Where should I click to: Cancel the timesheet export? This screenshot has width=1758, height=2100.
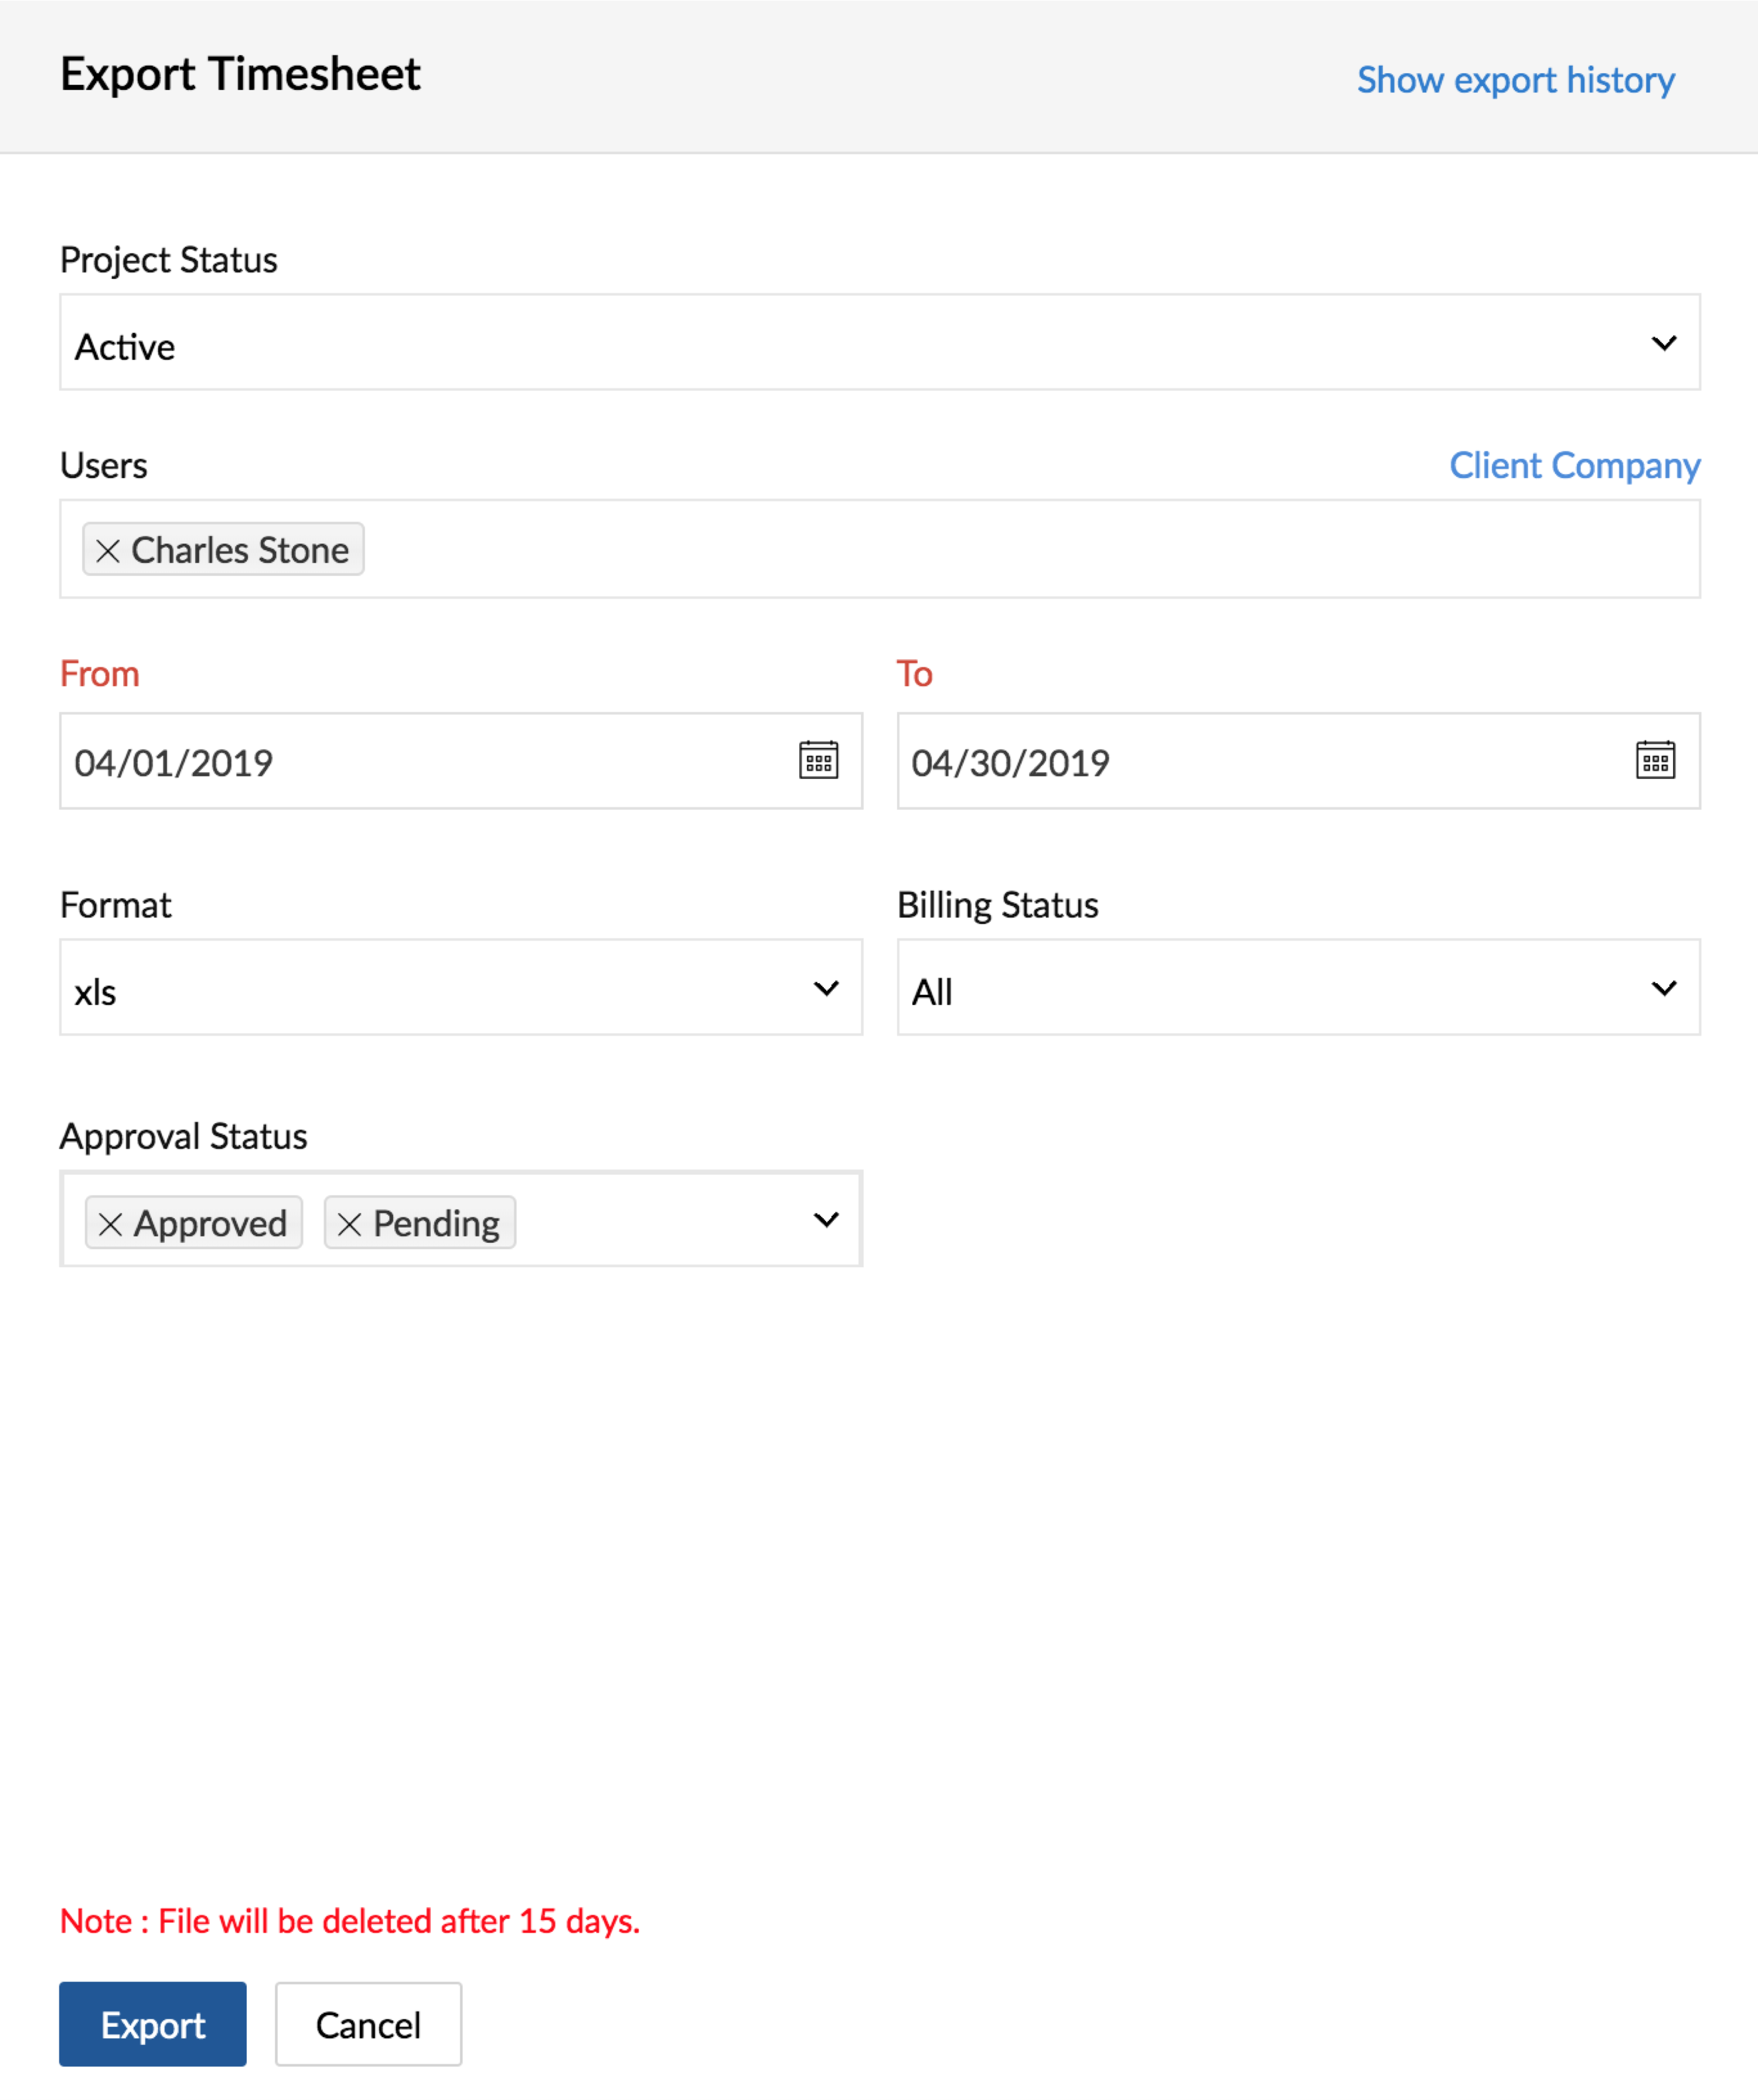[x=368, y=2025]
